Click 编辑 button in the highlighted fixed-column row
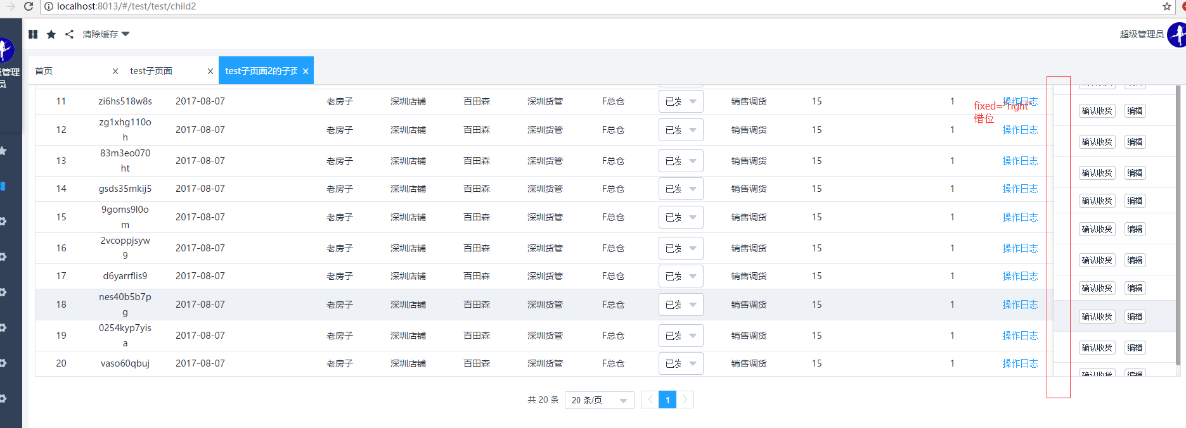This screenshot has height=428, width=1186. click(x=1135, y=317)
